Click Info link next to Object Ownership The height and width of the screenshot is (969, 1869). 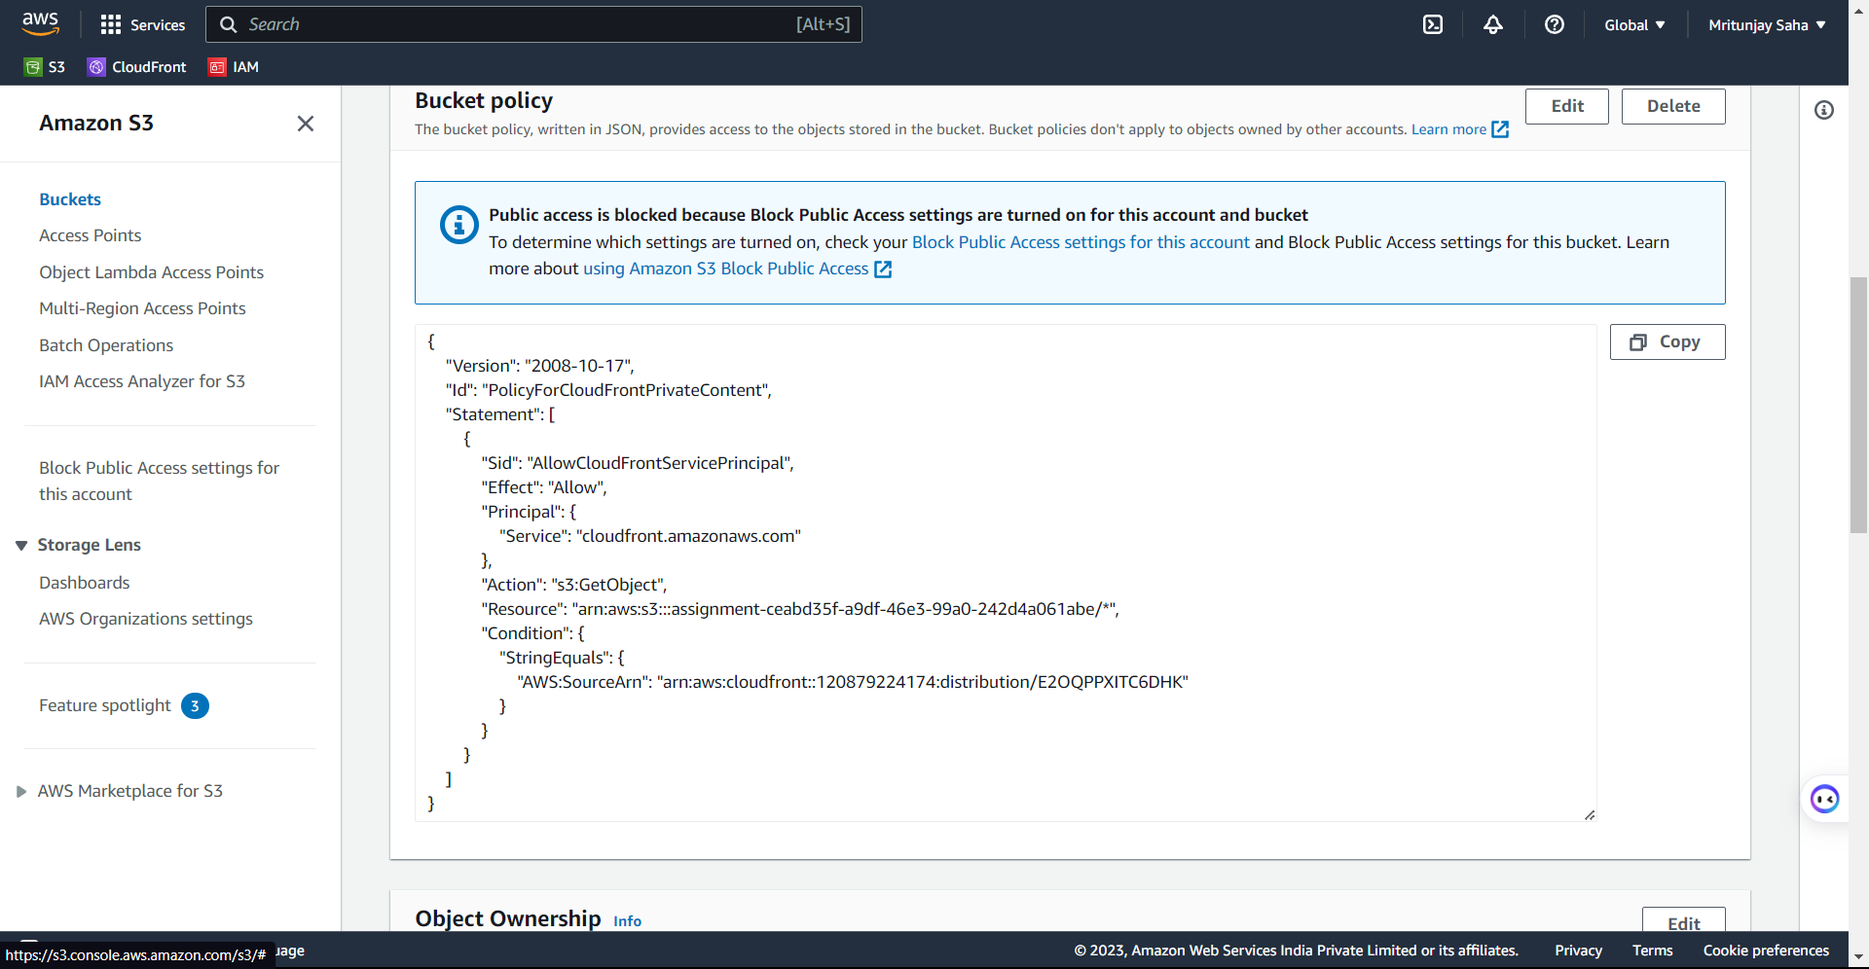(627, 921)
